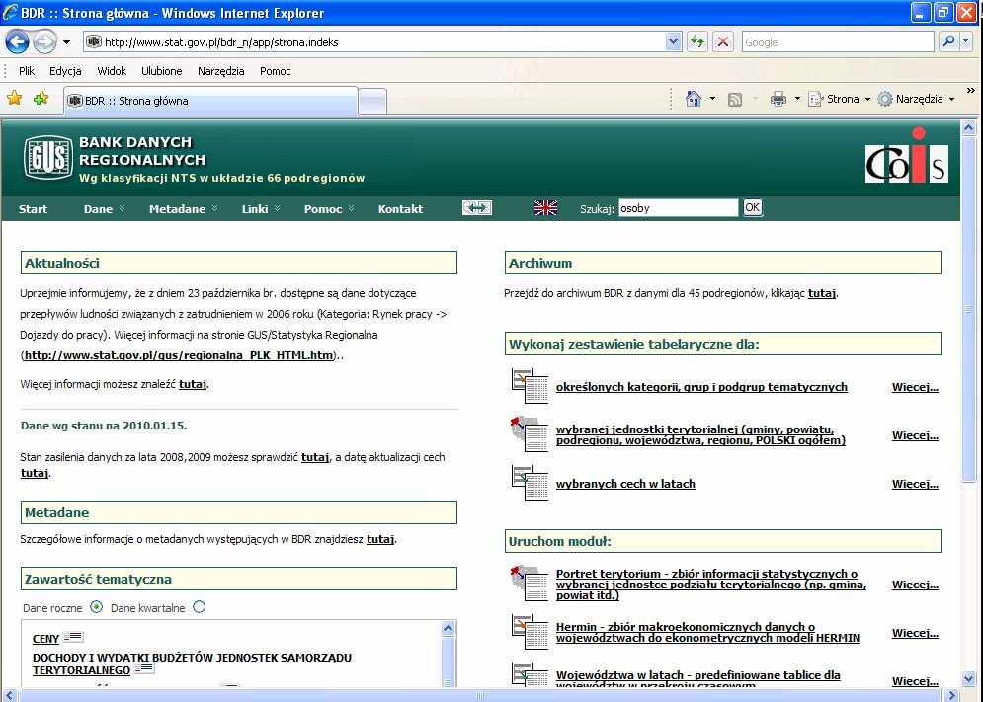
Task: Click the RSS feeds icon
Action: tap(735, 99)
